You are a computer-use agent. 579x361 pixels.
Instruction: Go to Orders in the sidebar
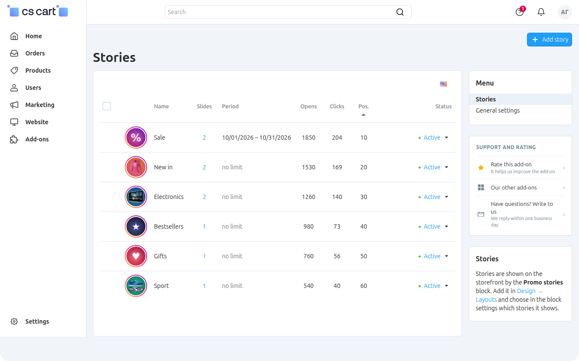tap(35, 53)
